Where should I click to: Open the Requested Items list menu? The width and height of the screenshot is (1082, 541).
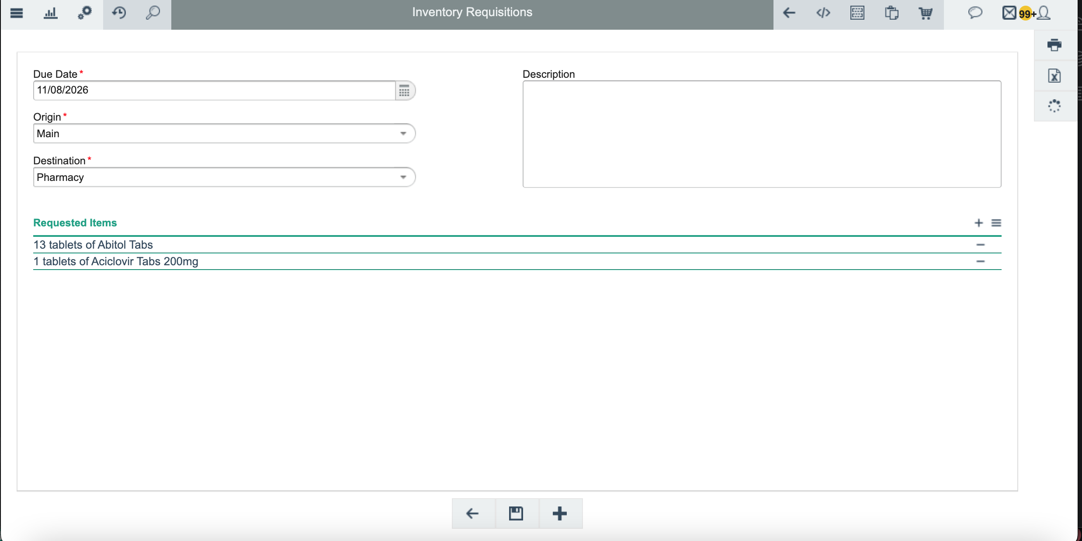coord(996,223)
